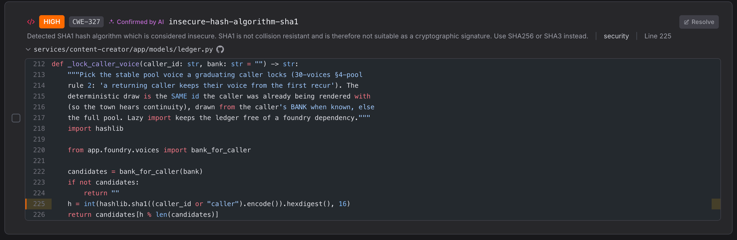Click the import hashlib line
This screenshot has height=240, width=737.
pyautogui.click(x=95, y=129)
